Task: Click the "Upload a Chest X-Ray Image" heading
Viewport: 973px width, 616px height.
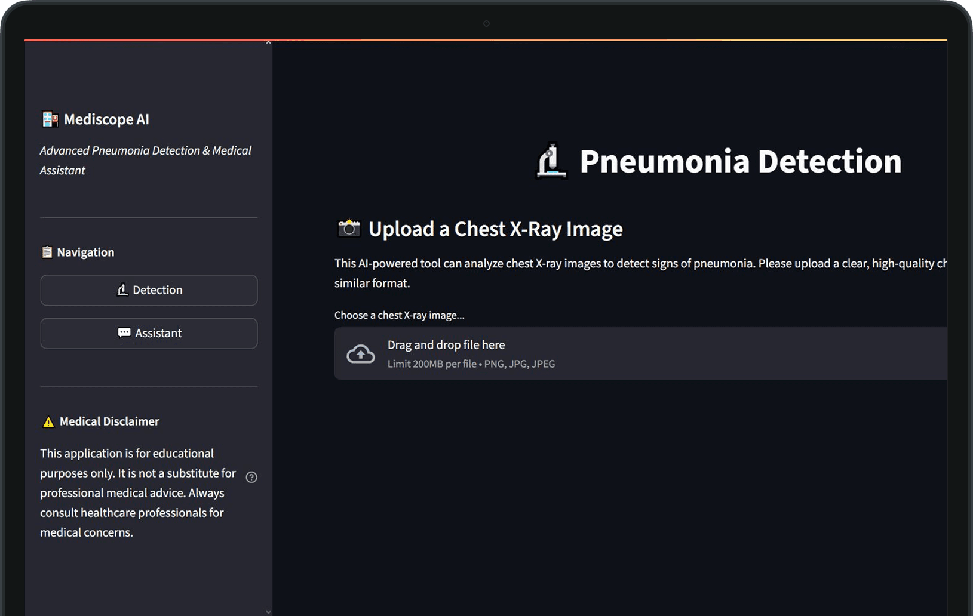Action: 495,229
